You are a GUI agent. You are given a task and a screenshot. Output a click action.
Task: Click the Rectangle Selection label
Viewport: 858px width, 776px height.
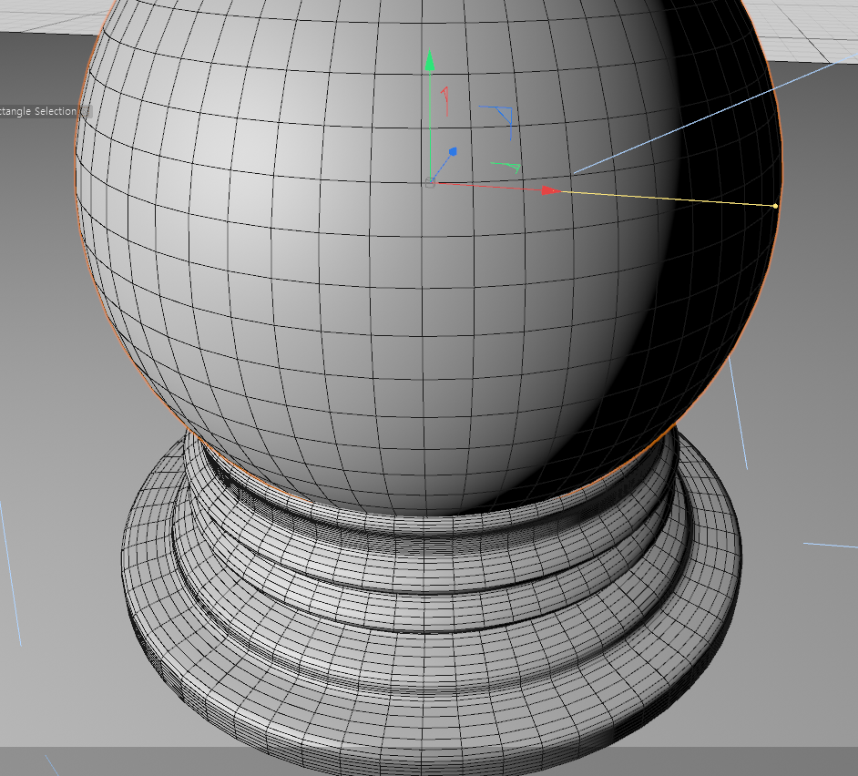pyautogui.click(x=38, y=111)
